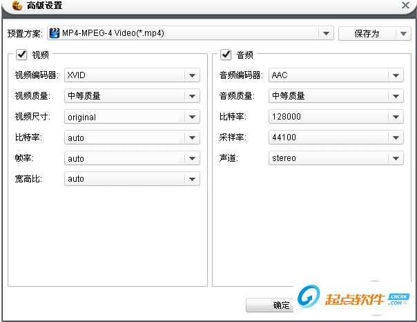Click the film clapper icon in preset field
This screenshot has width=417, height=322.
pos(55,33)
